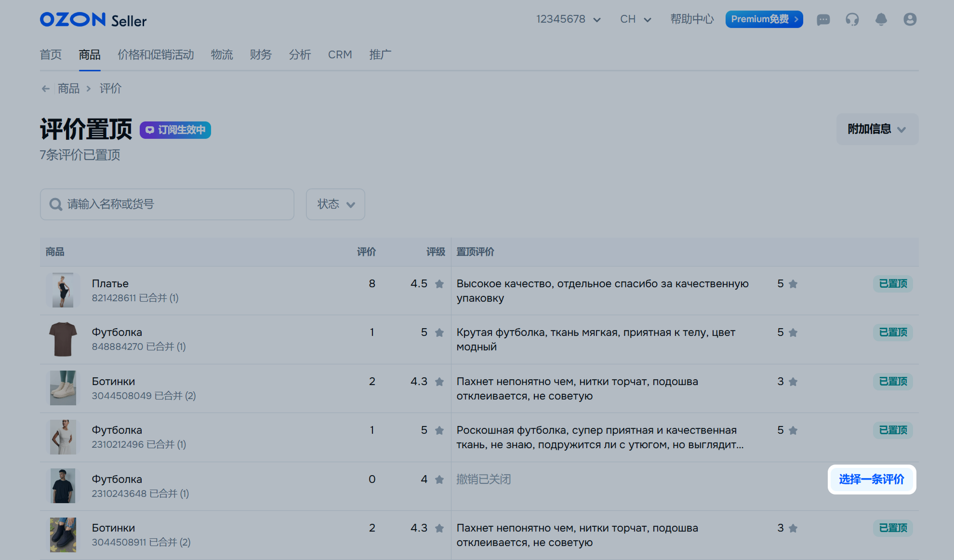Switch to the 物流 tab

(x=222, y=55)
